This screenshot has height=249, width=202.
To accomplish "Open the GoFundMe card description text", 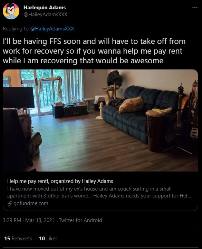I will click(99, 192).
